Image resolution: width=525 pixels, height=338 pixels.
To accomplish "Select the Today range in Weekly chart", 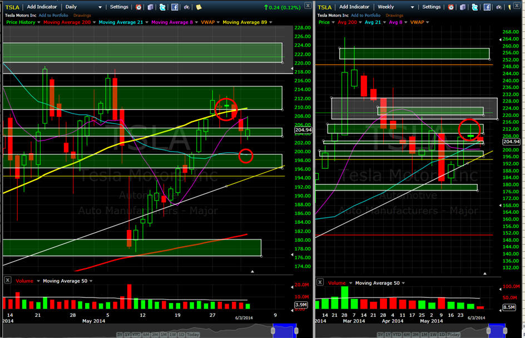I will pyautogui.click(x=454, y=335).
